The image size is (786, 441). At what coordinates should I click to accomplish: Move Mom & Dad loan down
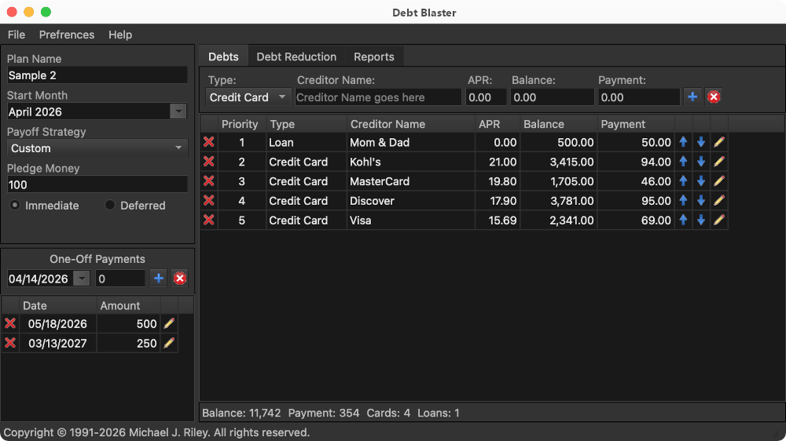701,142
